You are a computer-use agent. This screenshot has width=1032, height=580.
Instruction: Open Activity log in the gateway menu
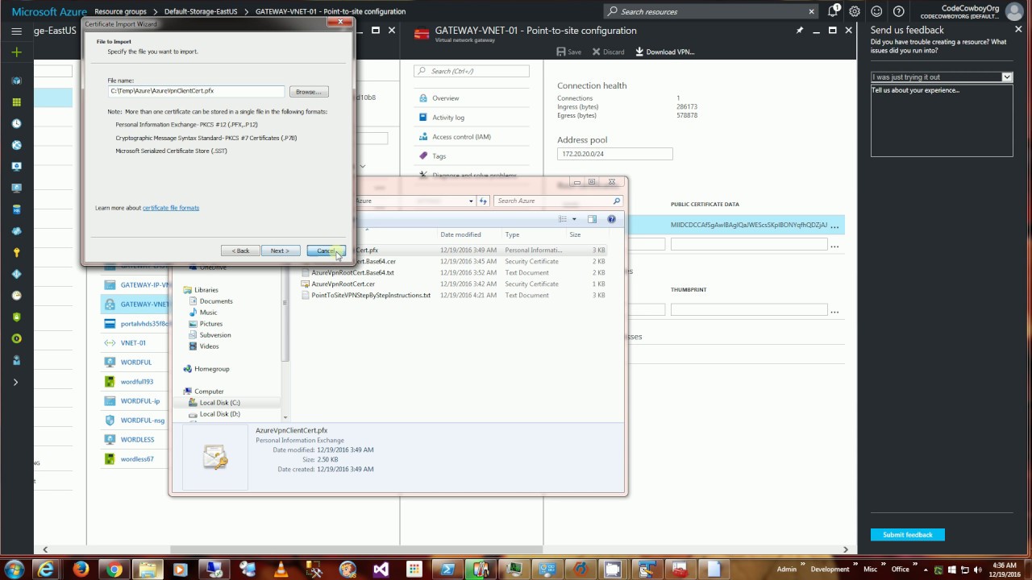(447, 118)
